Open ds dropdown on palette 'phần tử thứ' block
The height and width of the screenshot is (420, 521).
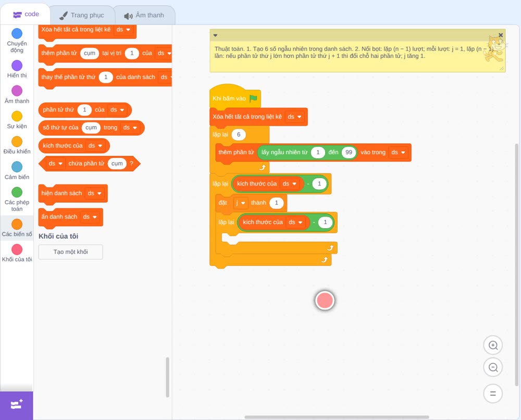tap(117, 109)
